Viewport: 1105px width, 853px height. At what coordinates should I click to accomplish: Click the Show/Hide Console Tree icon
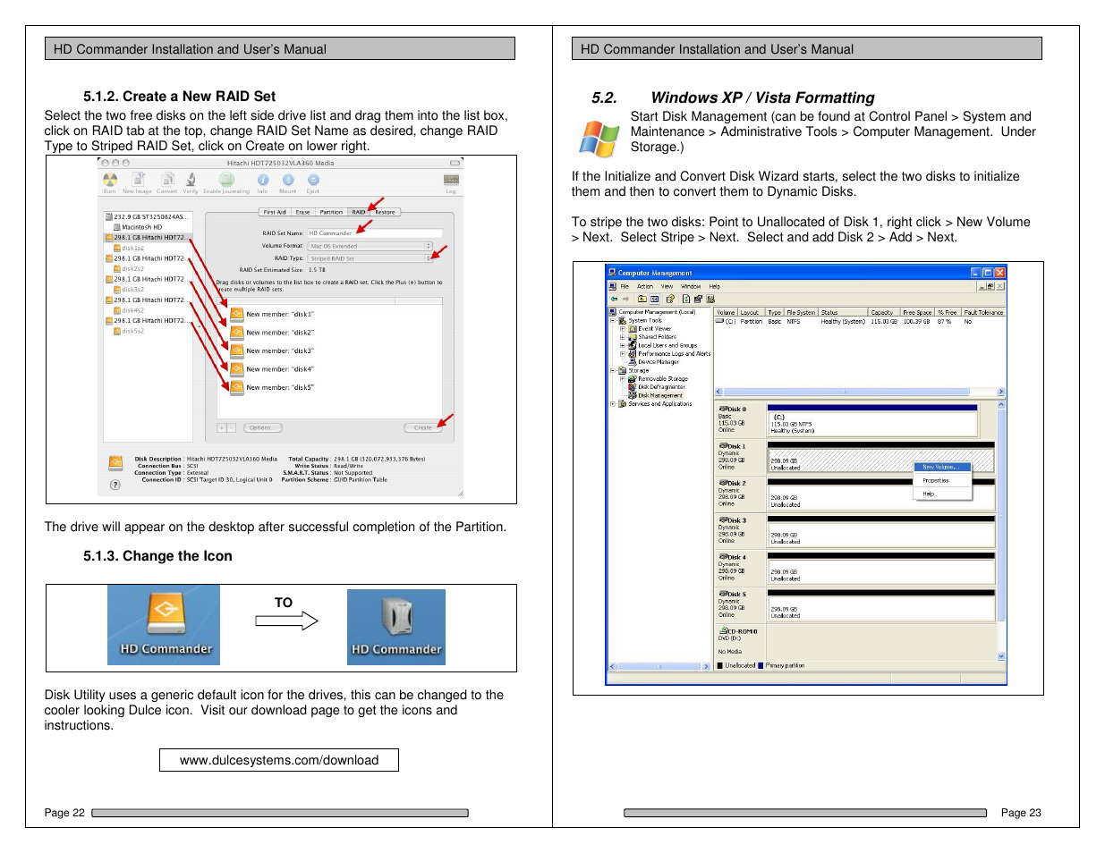(x=654, y=299)
